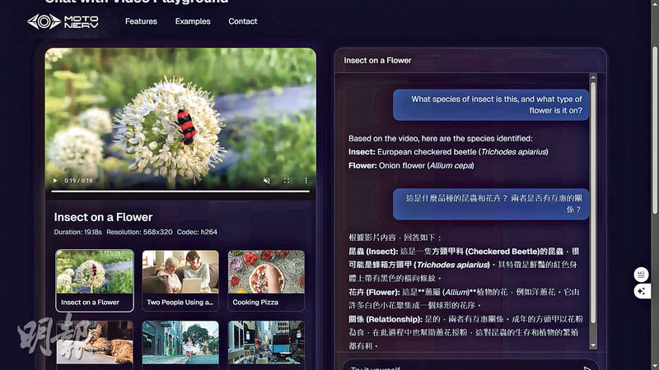Screen dimensions: 659x370
Task: Click the floating side icon above sparkle
Action: click(x=642, y=275)
